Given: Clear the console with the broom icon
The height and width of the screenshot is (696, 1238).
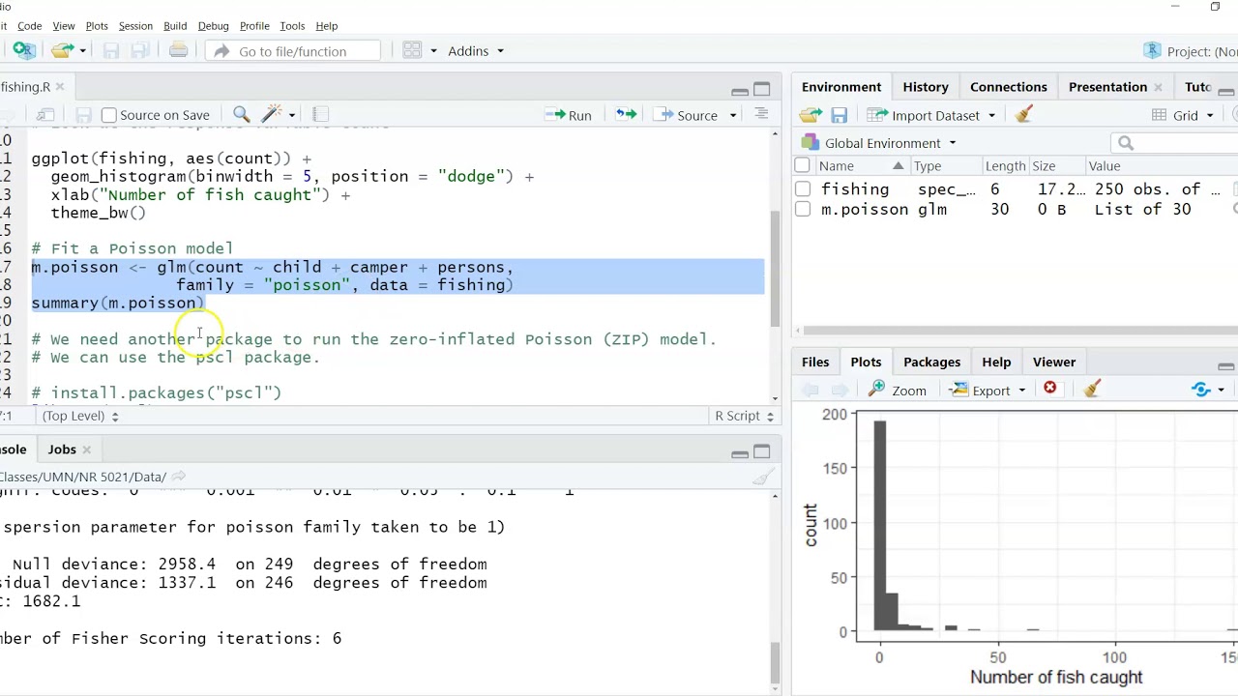Looking at the screenshot, I should (763, 477).
